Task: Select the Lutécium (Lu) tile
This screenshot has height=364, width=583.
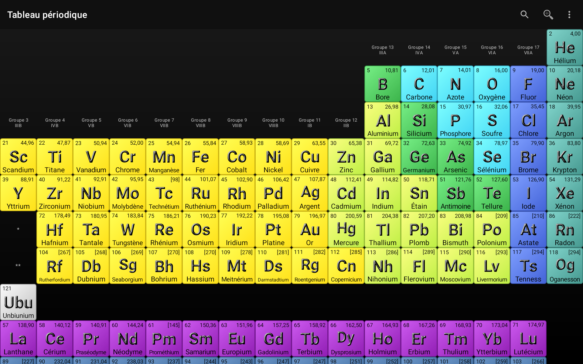Action: pos(528,339)
